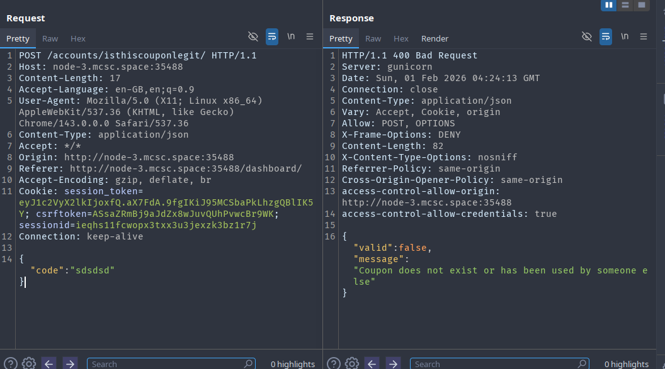Viewport: 665px width, 369px height.
Task: Open Response panel hamburger menu
Action: pyautogui.click(x=644, y=36)
